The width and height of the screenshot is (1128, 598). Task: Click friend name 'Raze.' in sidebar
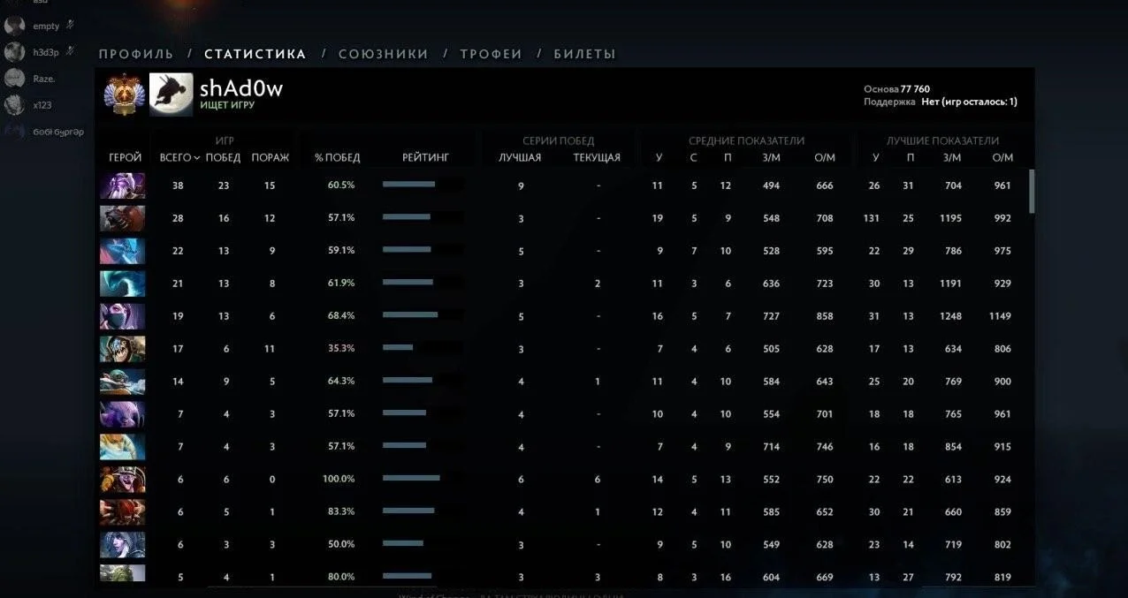click(x=44, y=79)
